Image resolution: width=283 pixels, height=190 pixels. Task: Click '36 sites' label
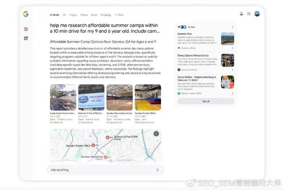(x=192, y=27)
